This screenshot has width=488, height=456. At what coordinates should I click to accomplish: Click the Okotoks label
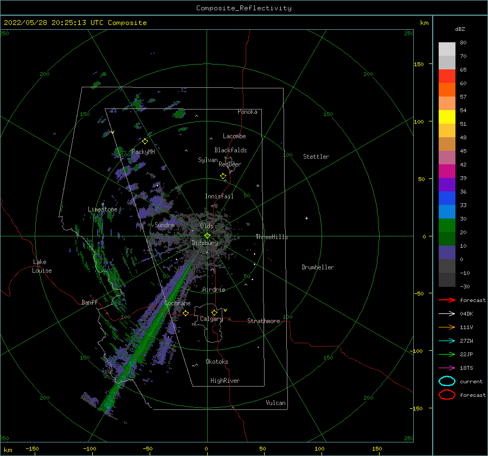click(217, 362)
